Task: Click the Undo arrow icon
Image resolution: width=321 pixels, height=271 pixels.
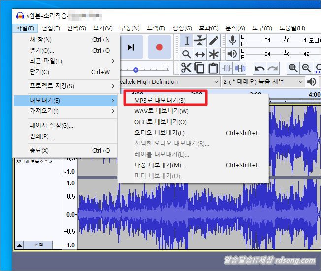Action: [259, 68]
